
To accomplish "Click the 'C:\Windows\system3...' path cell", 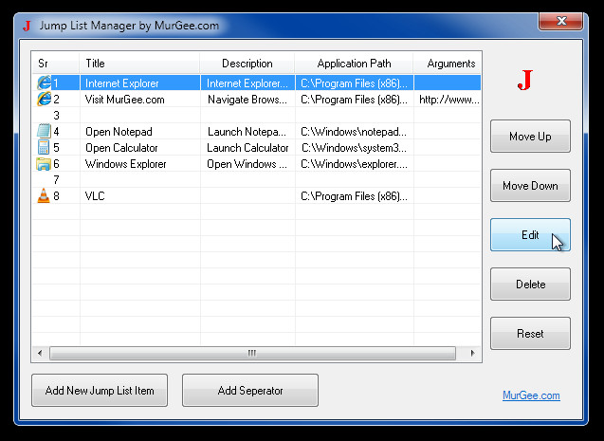I will click(354, 148).
